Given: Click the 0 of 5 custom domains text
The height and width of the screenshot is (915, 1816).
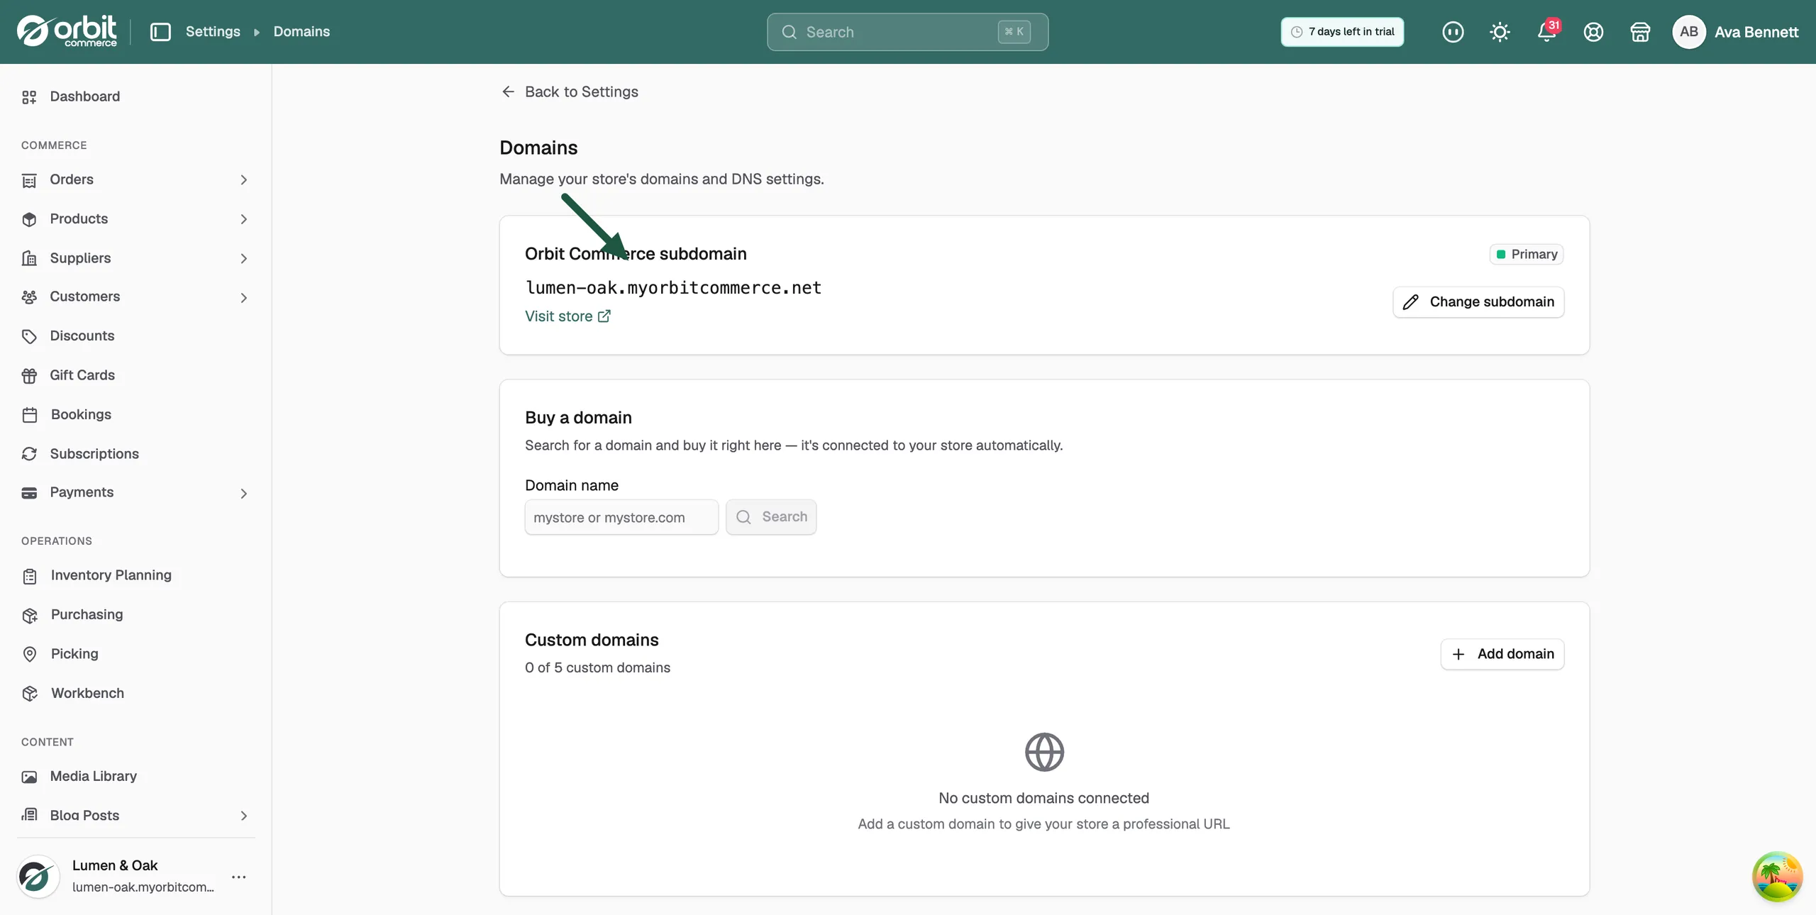Looking at the screenshot, I should tap(597, 667).
